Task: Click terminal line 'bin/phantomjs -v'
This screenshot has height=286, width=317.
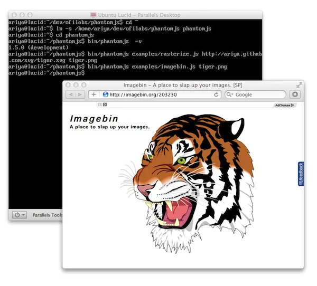Action: coord(75,41)
